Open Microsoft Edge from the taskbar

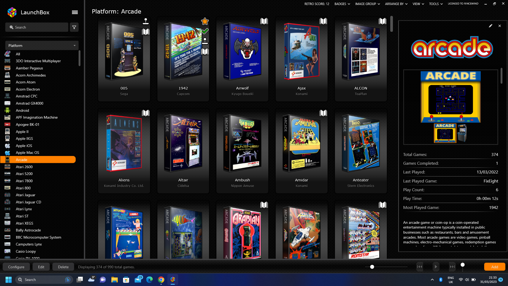point(149,280)
